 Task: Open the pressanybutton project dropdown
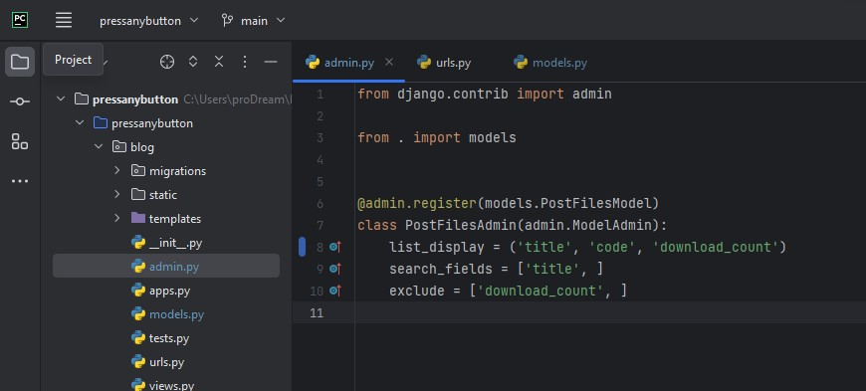point(148,21)
